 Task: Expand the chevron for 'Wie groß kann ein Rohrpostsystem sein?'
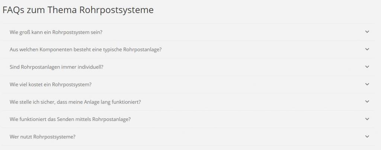[x=367, y=32]
